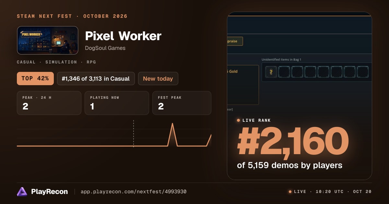Click the Steam Next Fest October 2026 heading
The height and width of the screenshot is (204, 389).
pos(72,16)
